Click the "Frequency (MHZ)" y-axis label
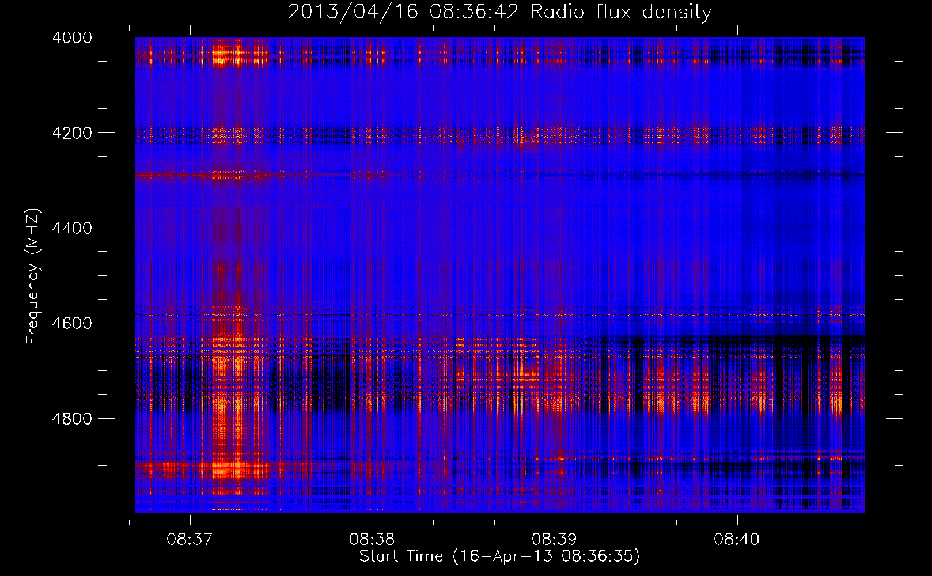The width and height of the screenshot is (932, 576). (33, 276)
